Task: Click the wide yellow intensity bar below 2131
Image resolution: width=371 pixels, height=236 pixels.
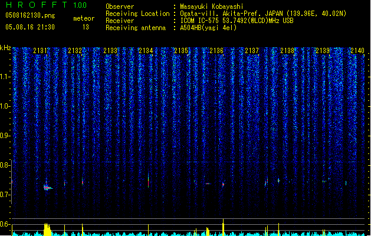Action: [47, 230]
